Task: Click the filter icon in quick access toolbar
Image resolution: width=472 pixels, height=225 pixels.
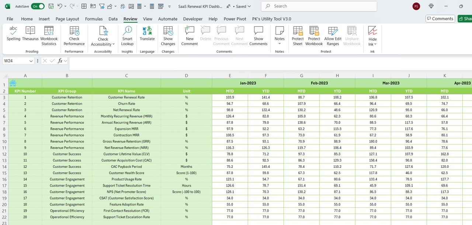Action: [x=101, y=6]
